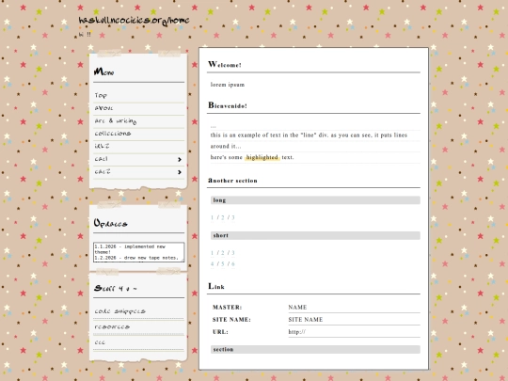This screenshot has height=381, width=508.
Task: Open the resources link in the sidebar
Action: coord(112,326)
